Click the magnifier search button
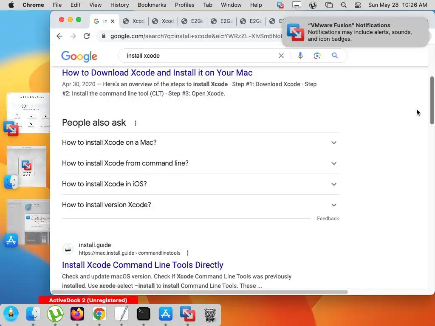Screen dimensions: 435x326 [x=335, y=56]
